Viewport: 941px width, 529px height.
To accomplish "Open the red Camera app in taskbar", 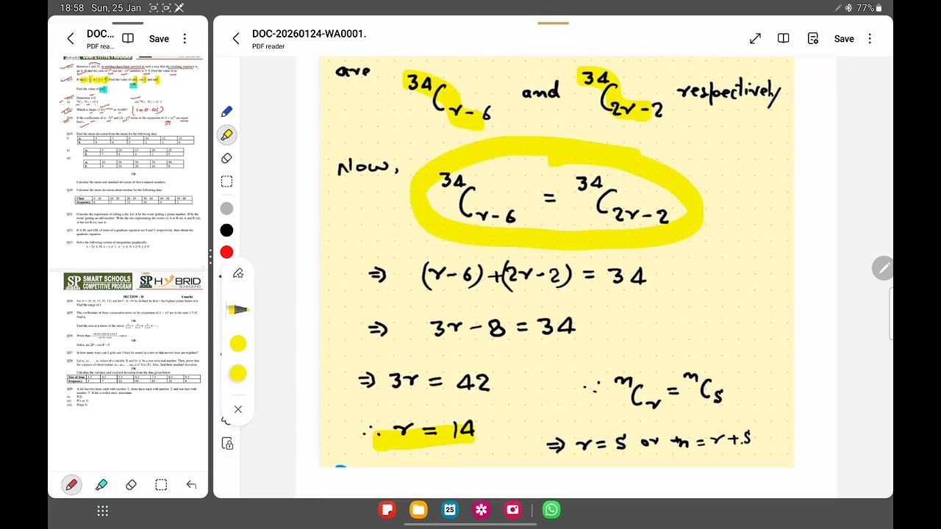I will click(x=513, y=510).
